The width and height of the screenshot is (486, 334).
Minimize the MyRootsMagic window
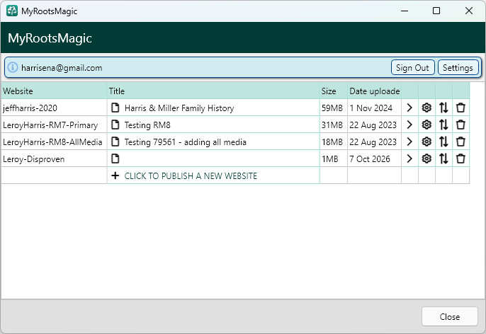(404, 11)
